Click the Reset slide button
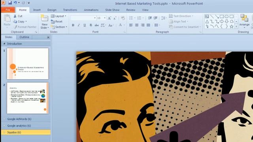Image resolution: width=253 pixels, height=142 pixels. 57,21
